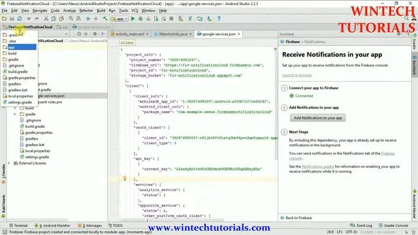
Task: Click the Copy icon in the toolbar
Action: click(54, 19)
